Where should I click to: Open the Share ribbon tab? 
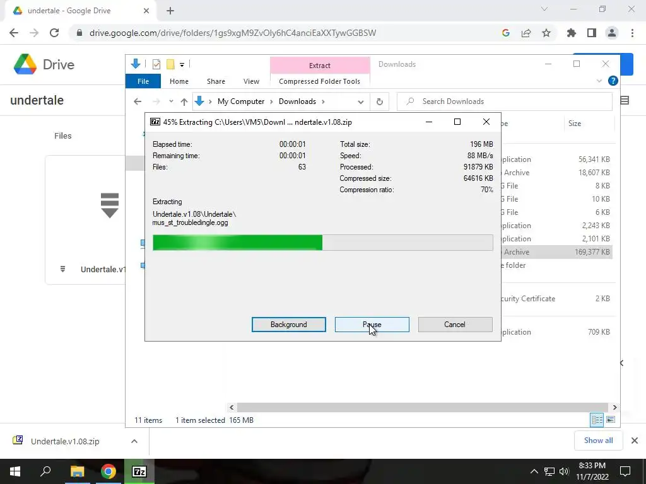tap(216, 81)
